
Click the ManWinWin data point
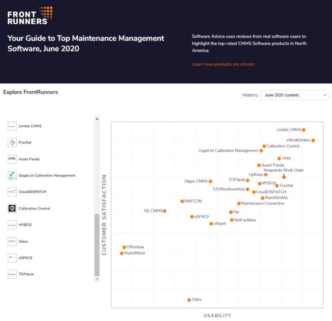click(262, 198)
